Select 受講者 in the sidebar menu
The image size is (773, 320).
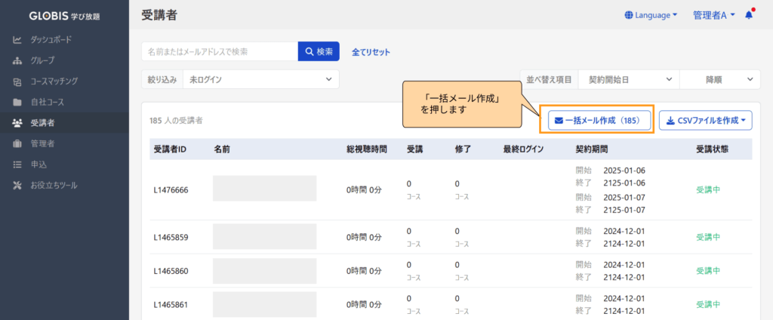click(42, 122)
